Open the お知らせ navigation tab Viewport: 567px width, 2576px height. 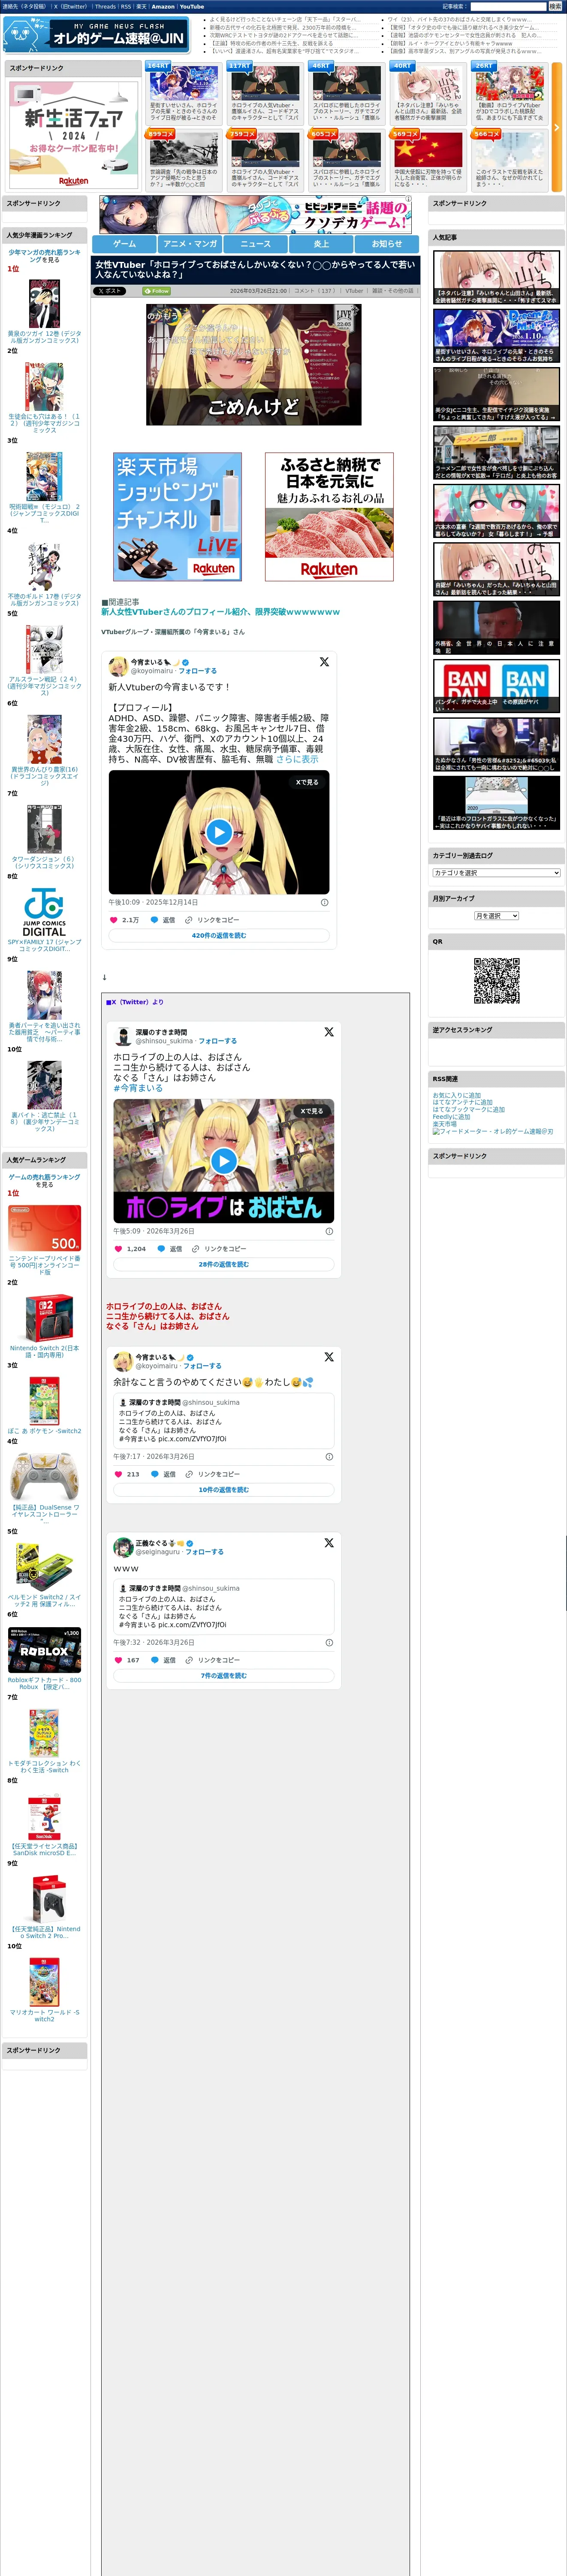[387, 243]
